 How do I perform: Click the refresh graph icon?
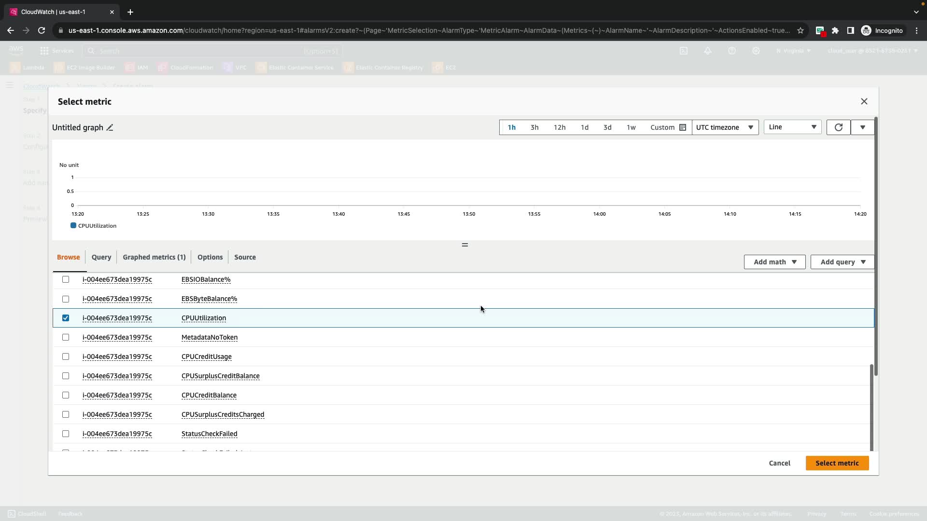click(x=838, y=127)
